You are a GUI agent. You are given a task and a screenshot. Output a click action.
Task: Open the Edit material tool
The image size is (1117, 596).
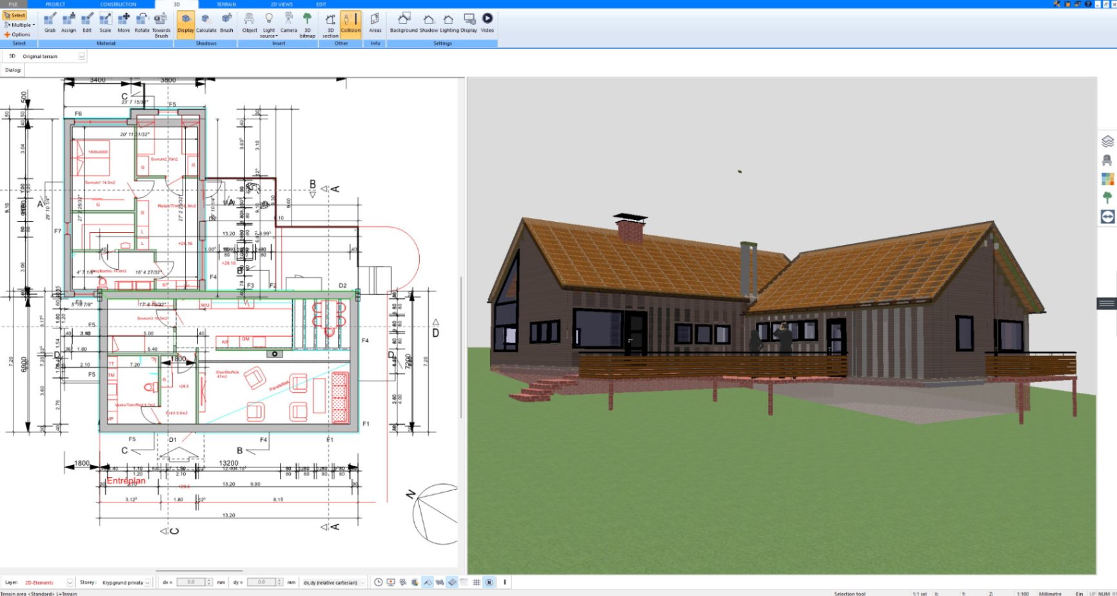[x=87, y=23]
